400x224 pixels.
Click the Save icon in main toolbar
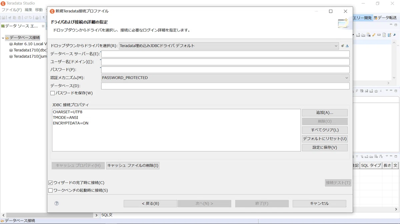pos(3,18)
